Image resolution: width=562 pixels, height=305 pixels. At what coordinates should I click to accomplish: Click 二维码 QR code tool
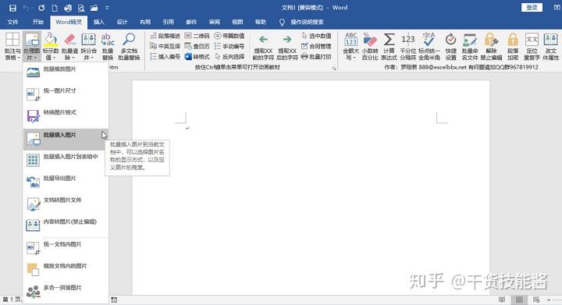(x=197, y=36)
